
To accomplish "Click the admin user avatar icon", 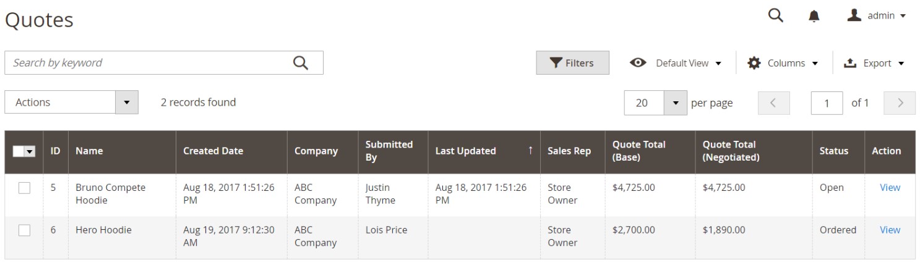I will click(854, 15).
